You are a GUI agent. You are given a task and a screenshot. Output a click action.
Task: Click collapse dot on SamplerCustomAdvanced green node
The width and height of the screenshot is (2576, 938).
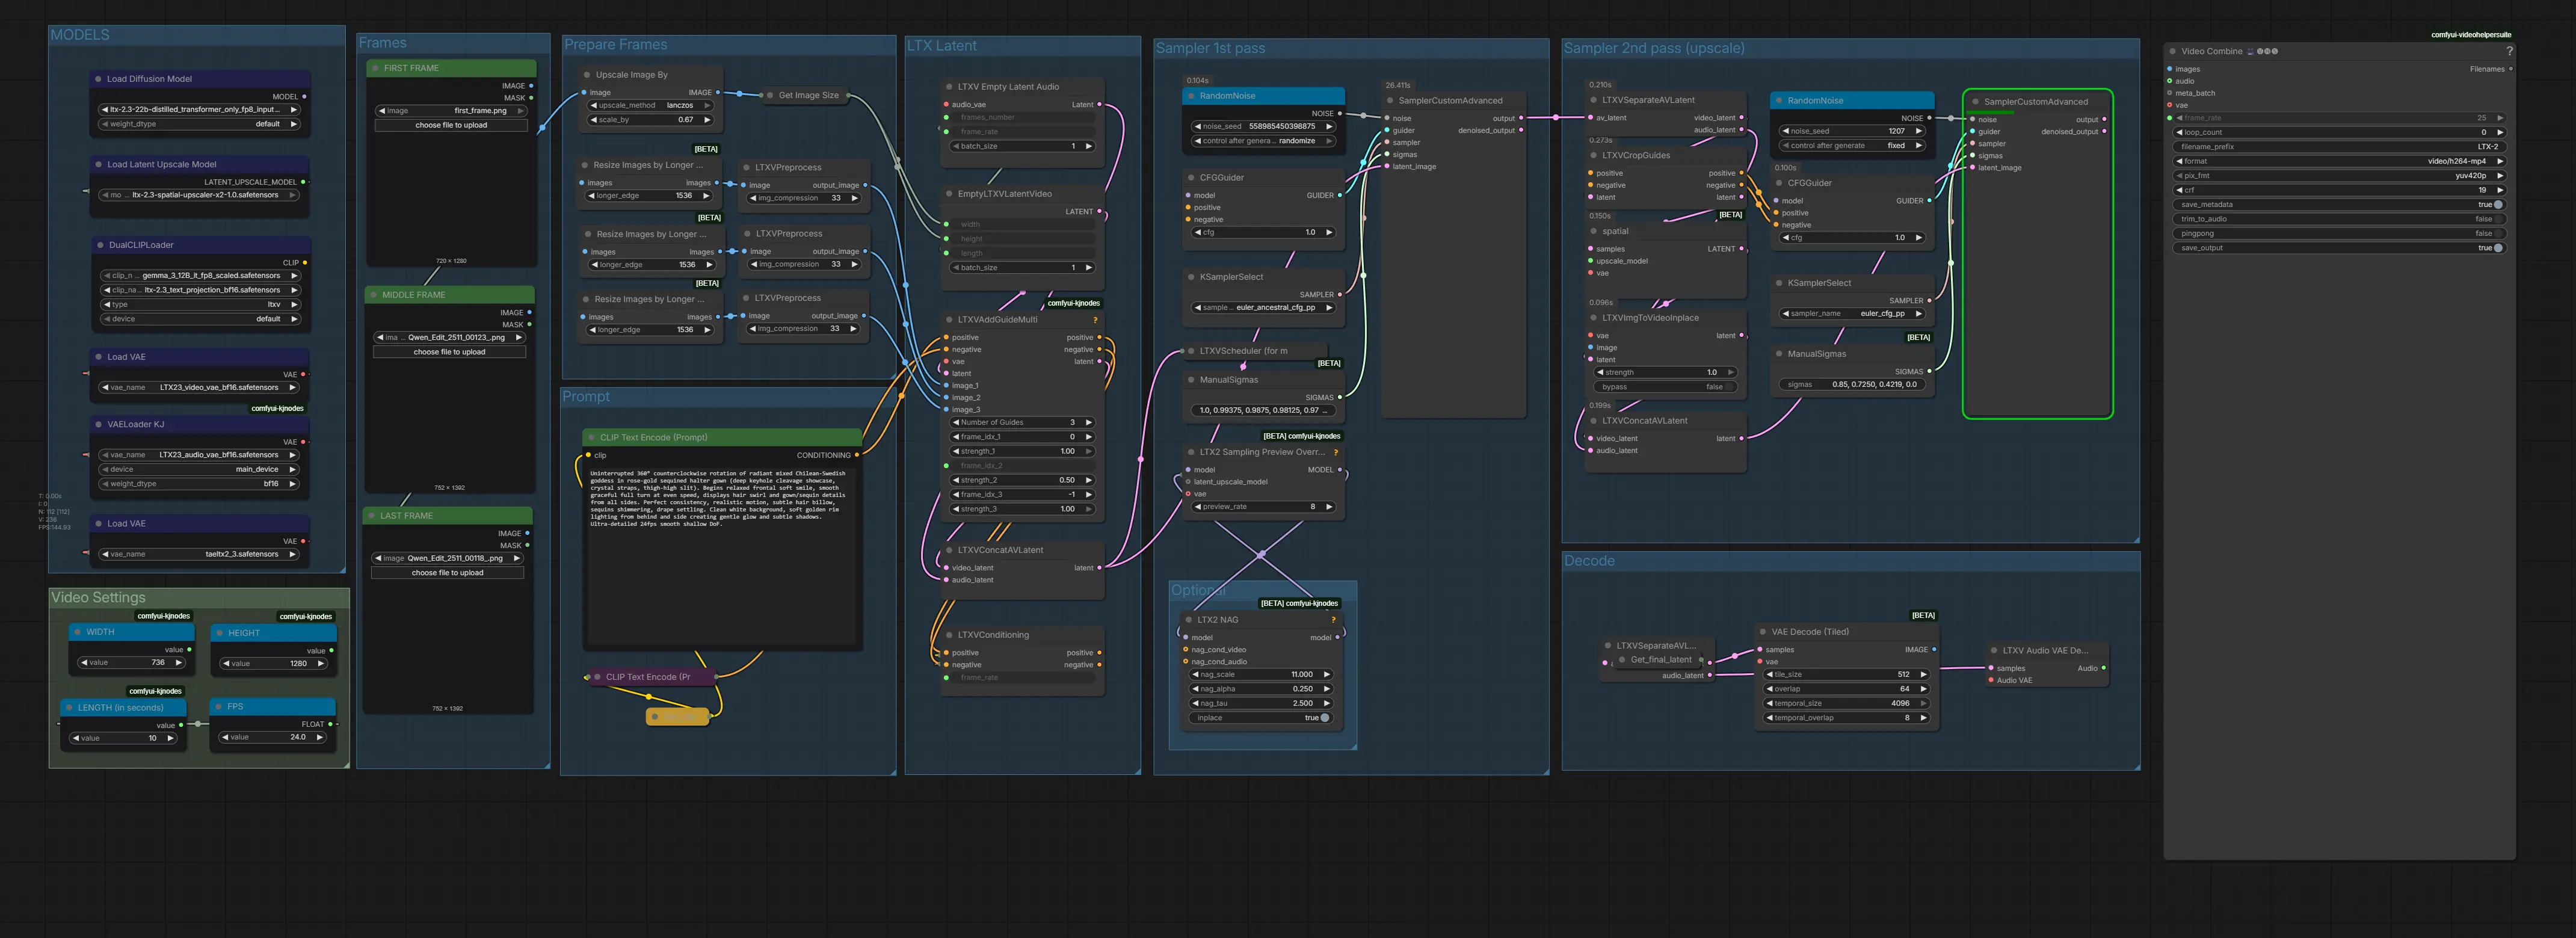tap(1975, 102)
